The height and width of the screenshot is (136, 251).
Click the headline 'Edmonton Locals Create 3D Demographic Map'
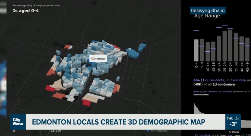coord(119,122)
